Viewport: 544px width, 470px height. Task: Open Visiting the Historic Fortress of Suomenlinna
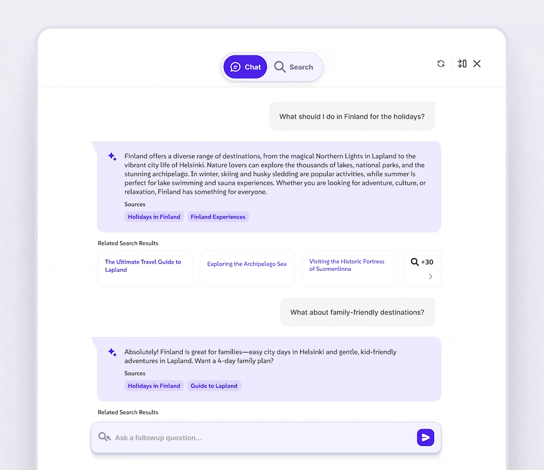tap(347, 265)
